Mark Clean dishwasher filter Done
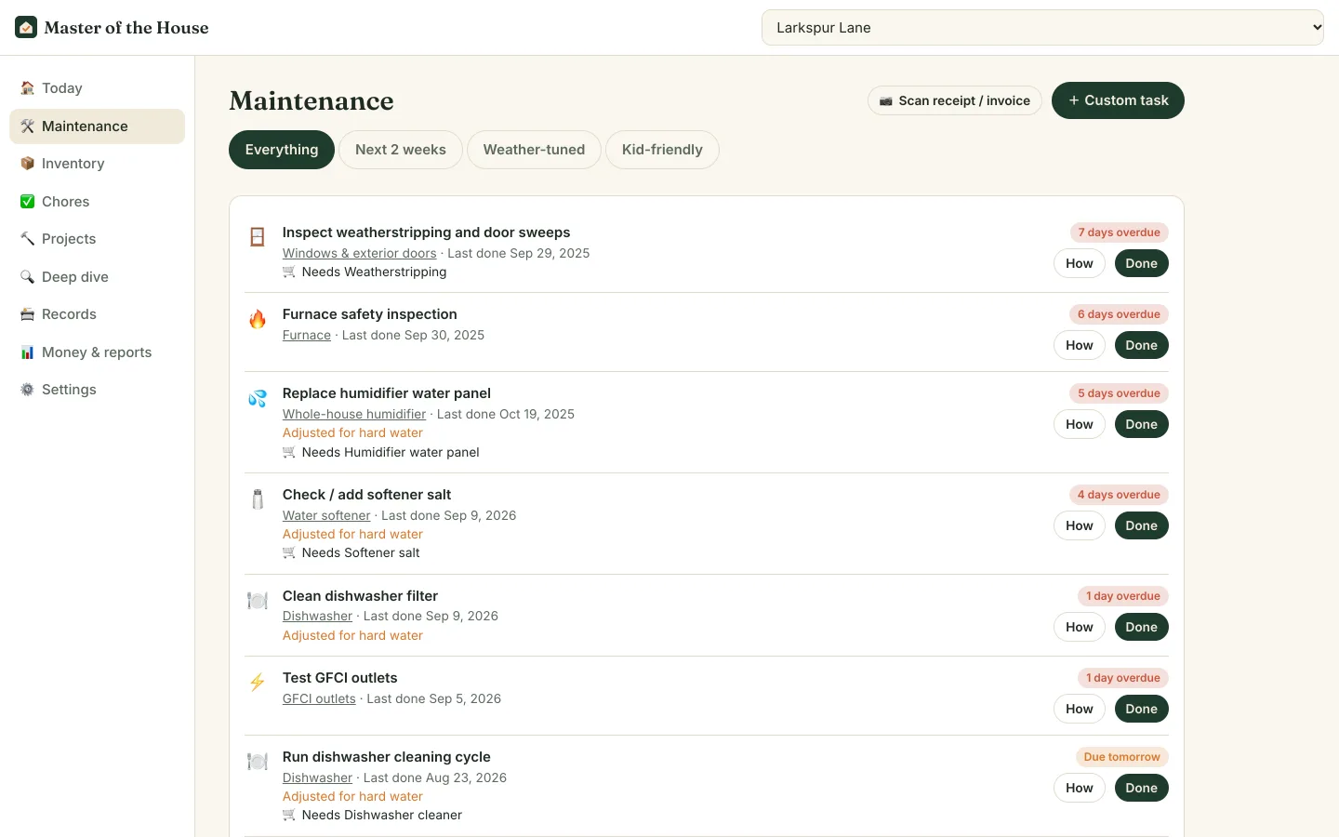Screen dimensions: 1339x837 (x=1141, y=627)
